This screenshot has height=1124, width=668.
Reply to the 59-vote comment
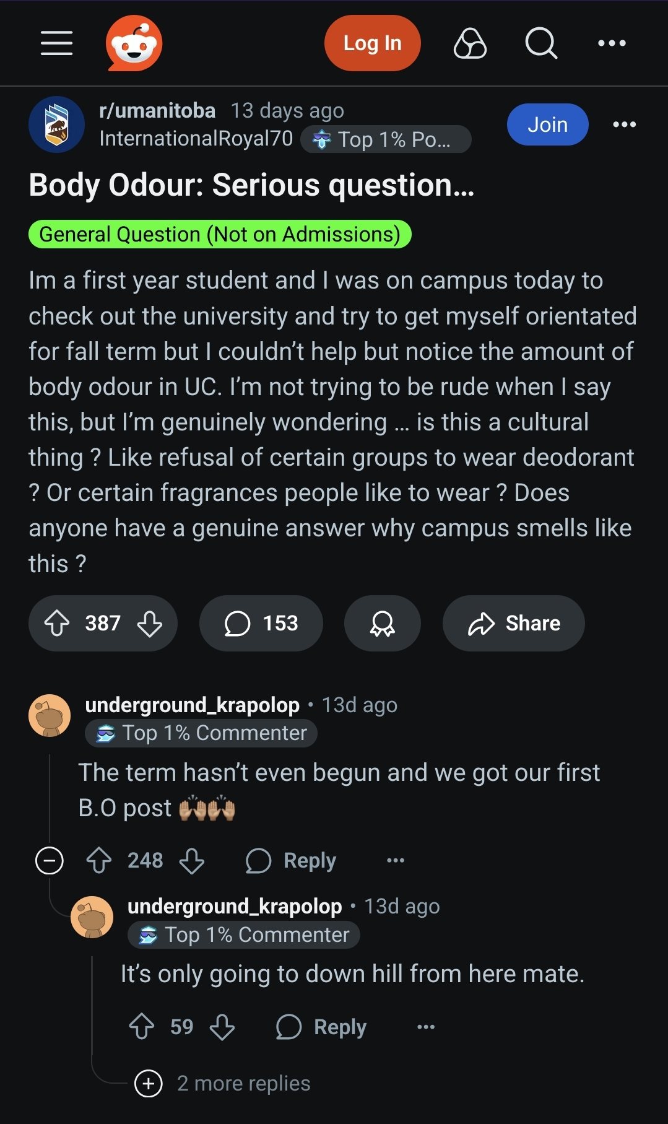click(x=321, y=1027)
